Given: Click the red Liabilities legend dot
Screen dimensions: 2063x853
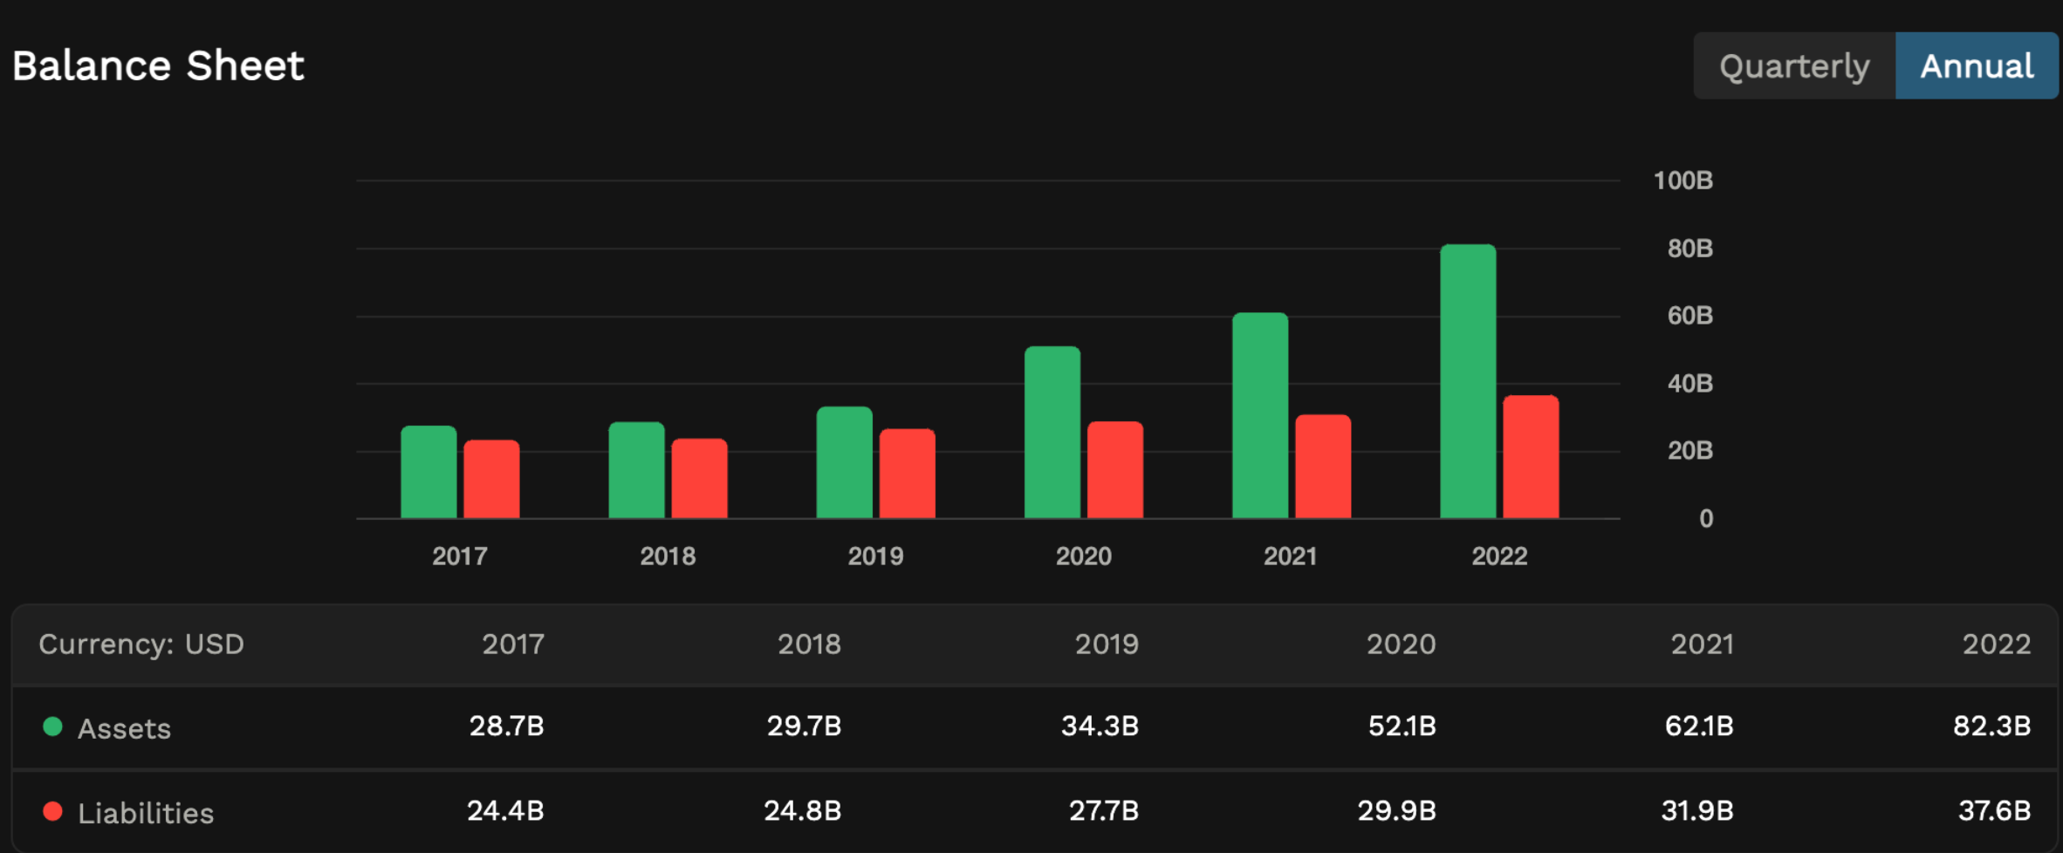Looking at the screenshot, I should (x=52, y=812).
